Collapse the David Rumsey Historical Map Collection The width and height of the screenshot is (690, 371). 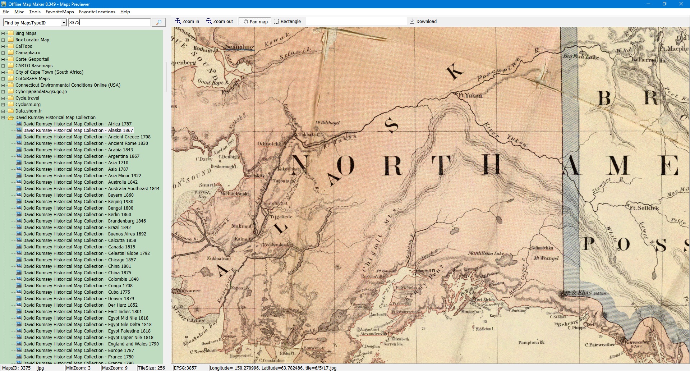coord(3,118)
